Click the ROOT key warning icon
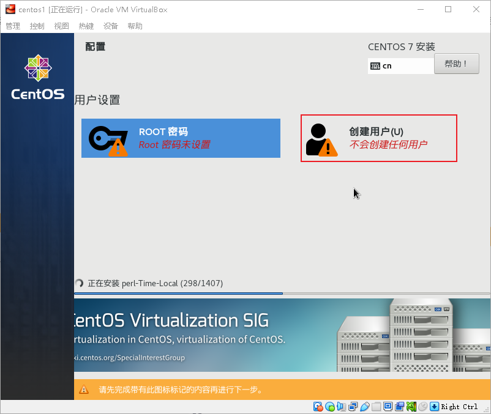The image size is (491, 414). click(108, 141)
